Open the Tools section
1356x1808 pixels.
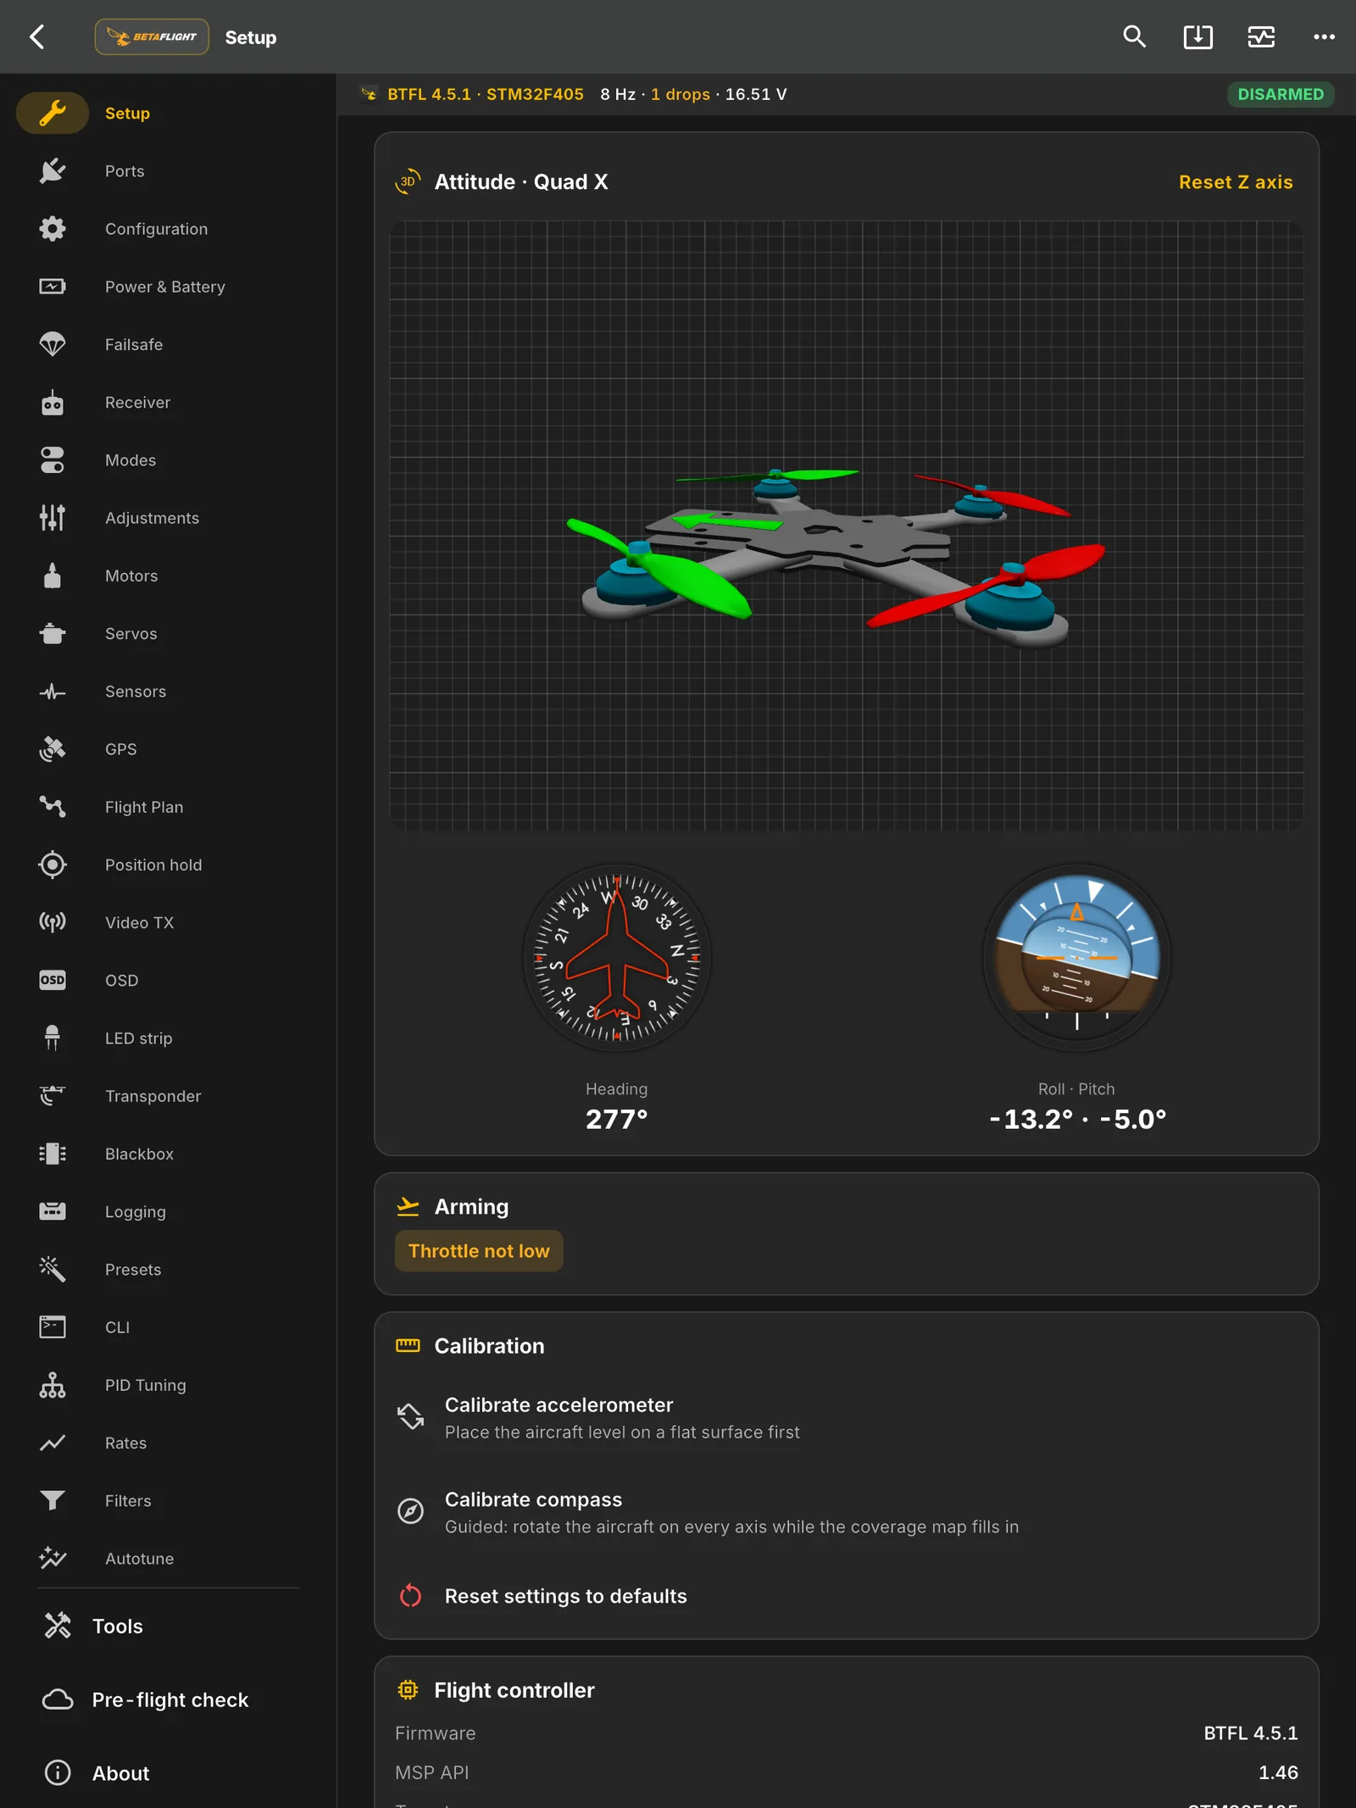coord(168,1626)
